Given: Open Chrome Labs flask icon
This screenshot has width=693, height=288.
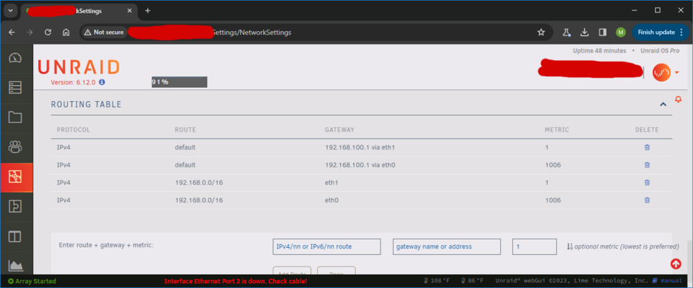Looking at the screenshot, I should (x=566, y=33).
